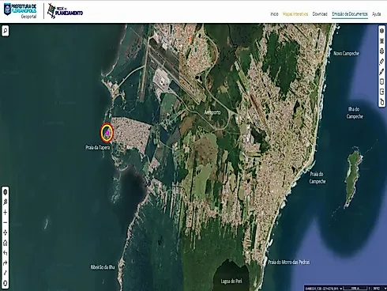Select the pan arrows tool
This screenshot has width=387, height=291.
pos(5,232)
